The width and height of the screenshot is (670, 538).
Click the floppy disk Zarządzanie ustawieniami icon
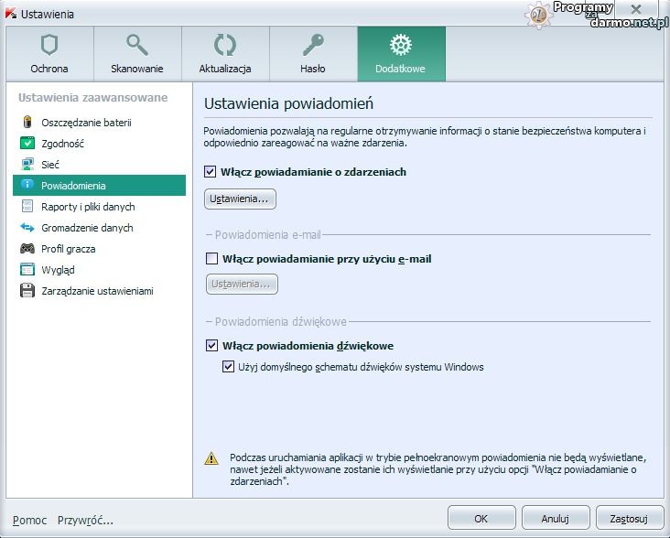[27, 290]
